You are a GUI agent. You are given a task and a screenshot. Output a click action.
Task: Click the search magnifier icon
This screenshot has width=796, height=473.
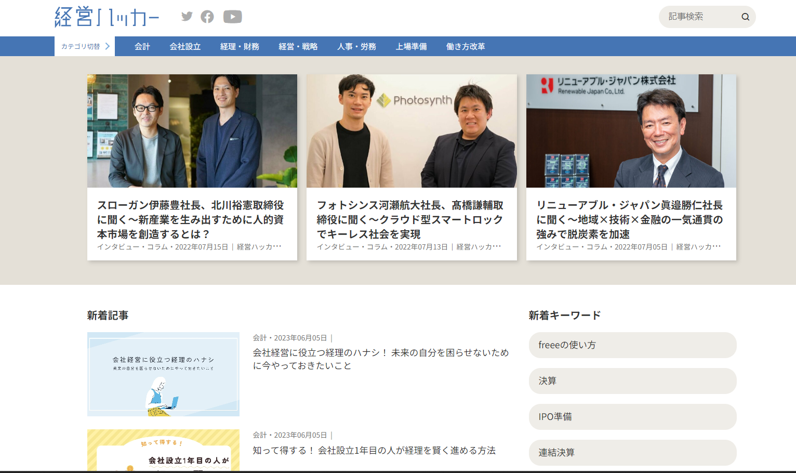coord(746,17)
